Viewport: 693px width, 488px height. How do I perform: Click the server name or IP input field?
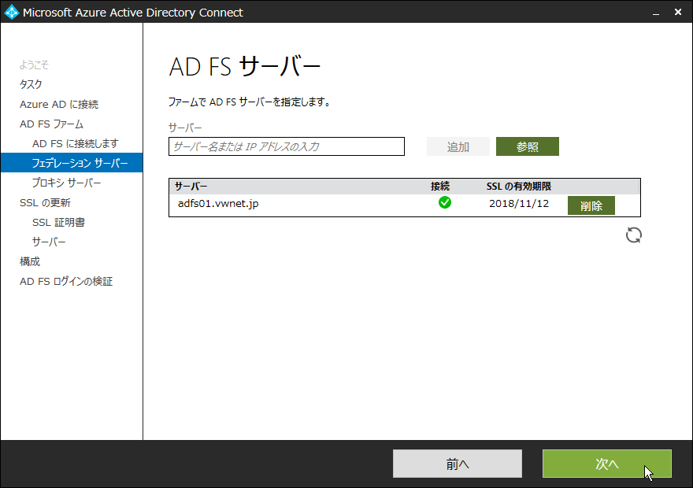coord(287,146)
